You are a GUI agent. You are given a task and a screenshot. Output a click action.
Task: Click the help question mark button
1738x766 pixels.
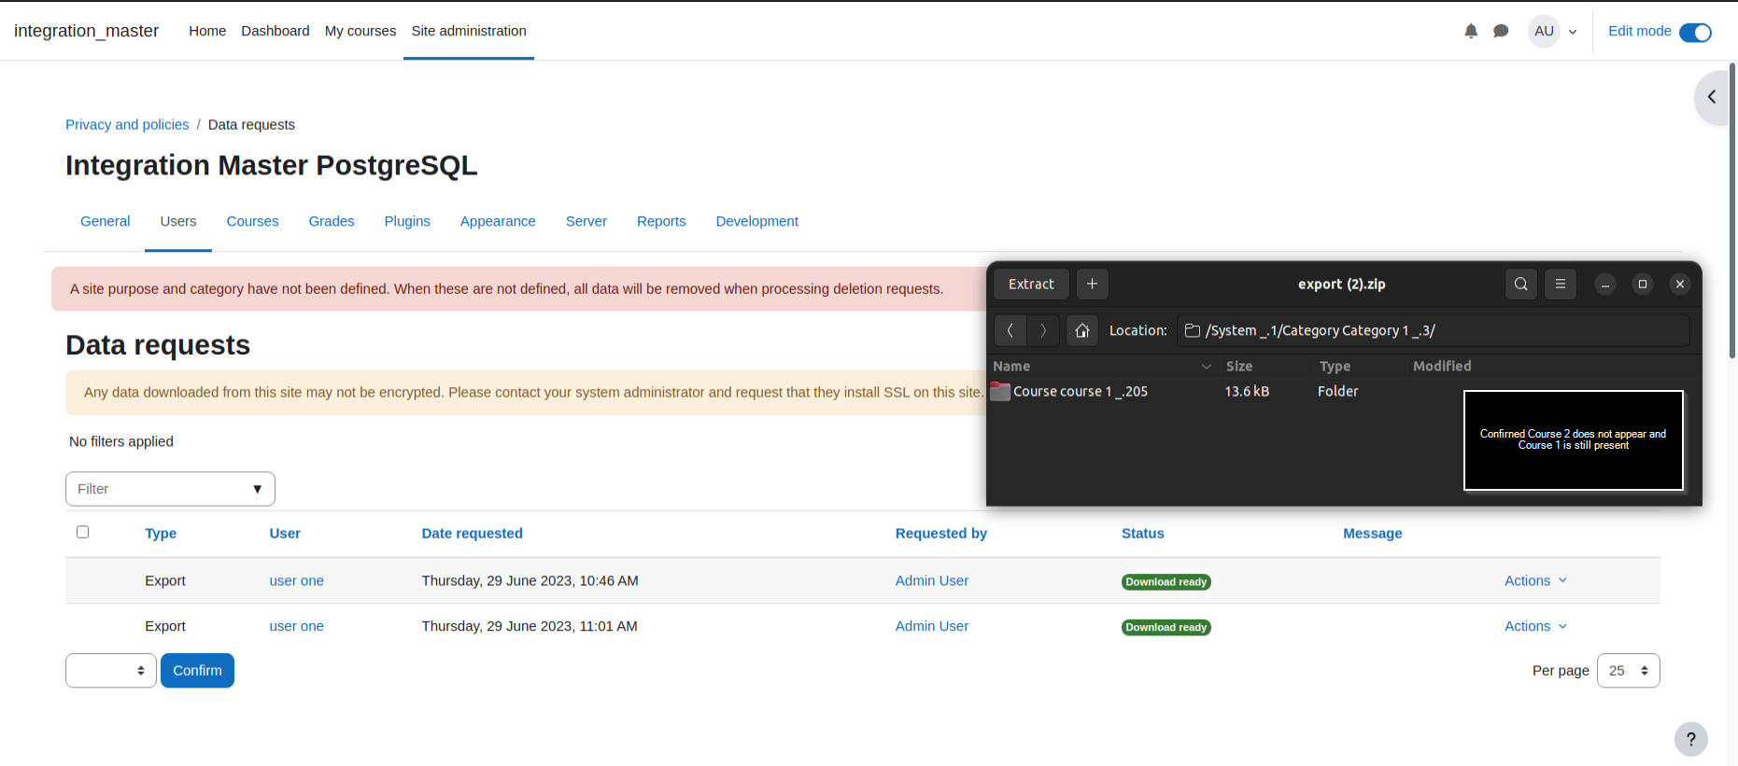point(1691,739)
